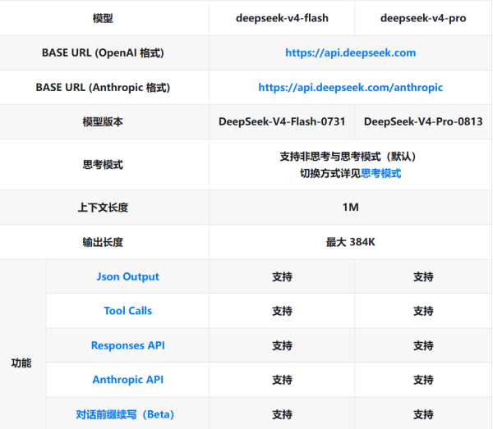
Task: Click 支持 for Responses API under flash
Action: 282,345
